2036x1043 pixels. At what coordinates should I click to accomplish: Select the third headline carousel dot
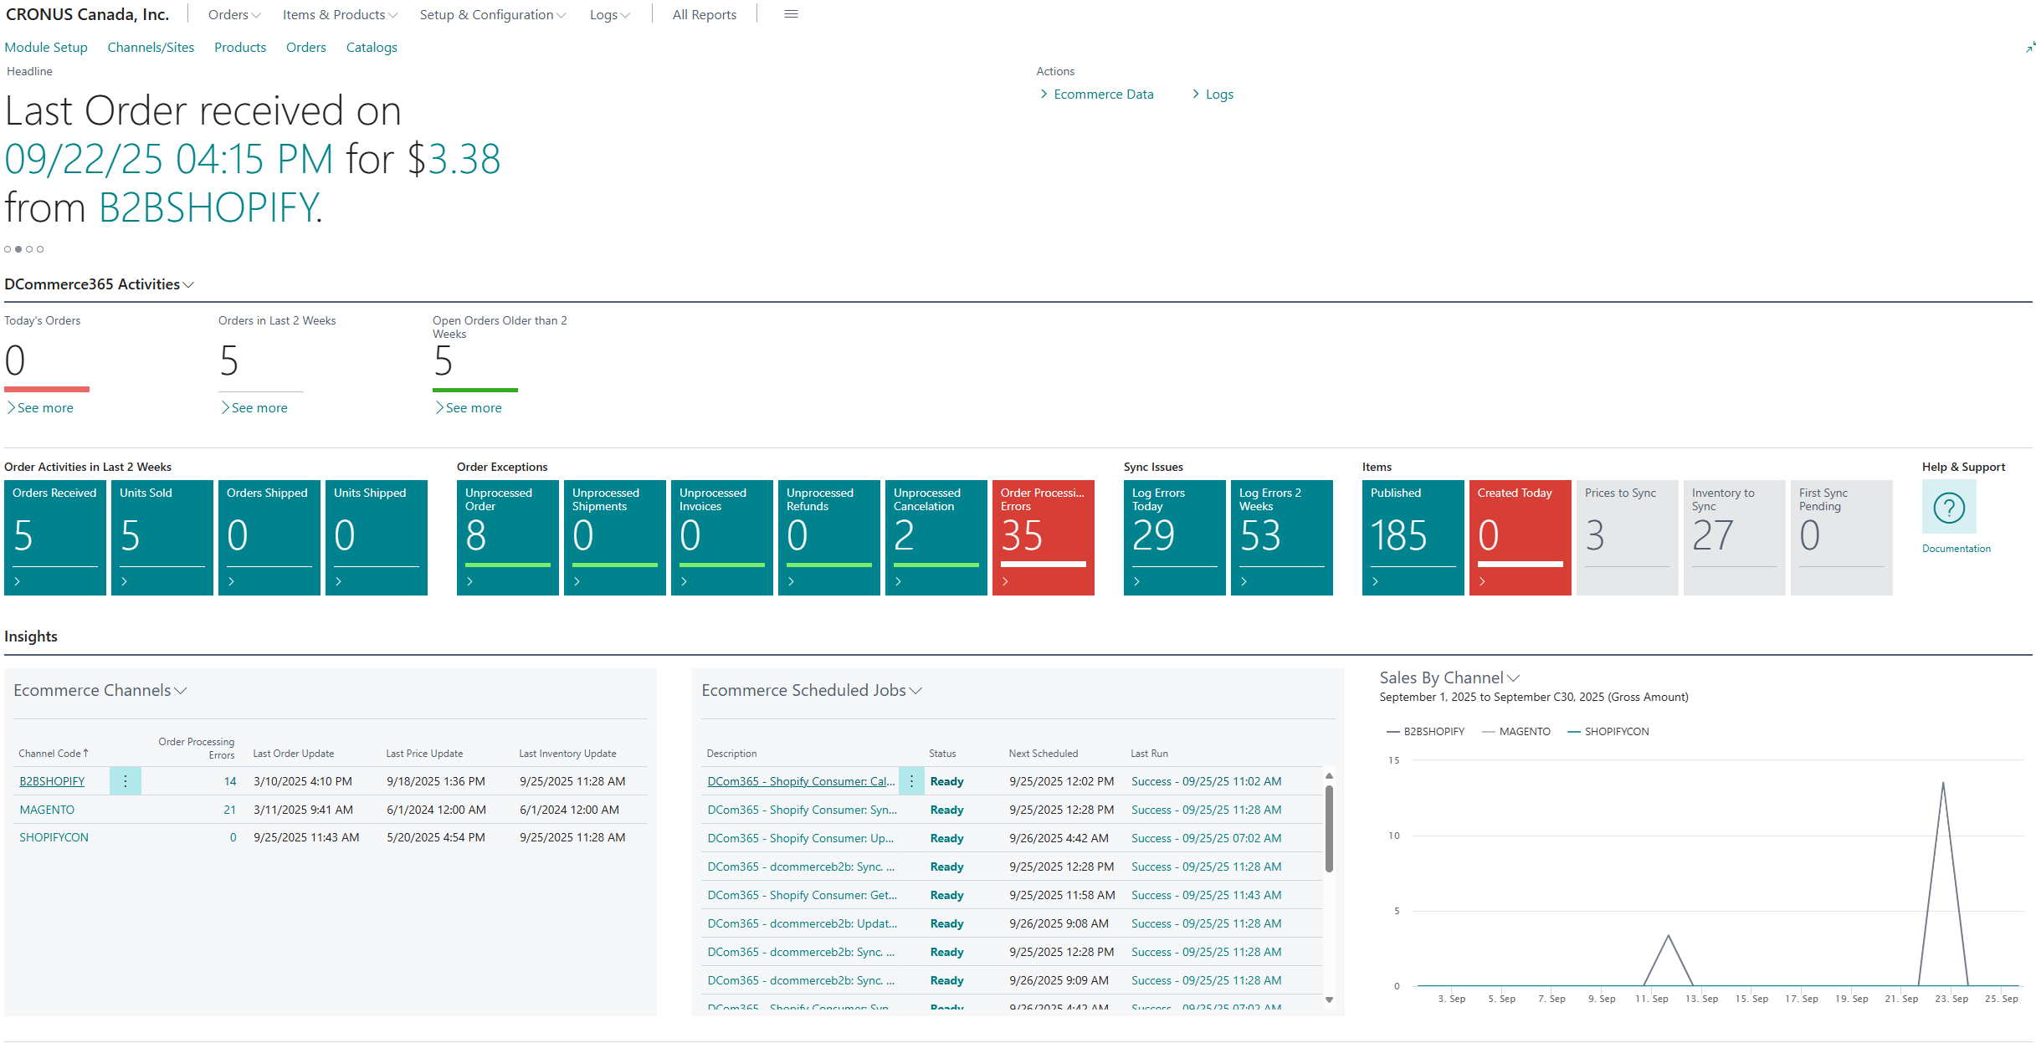[x=29, y=249]
